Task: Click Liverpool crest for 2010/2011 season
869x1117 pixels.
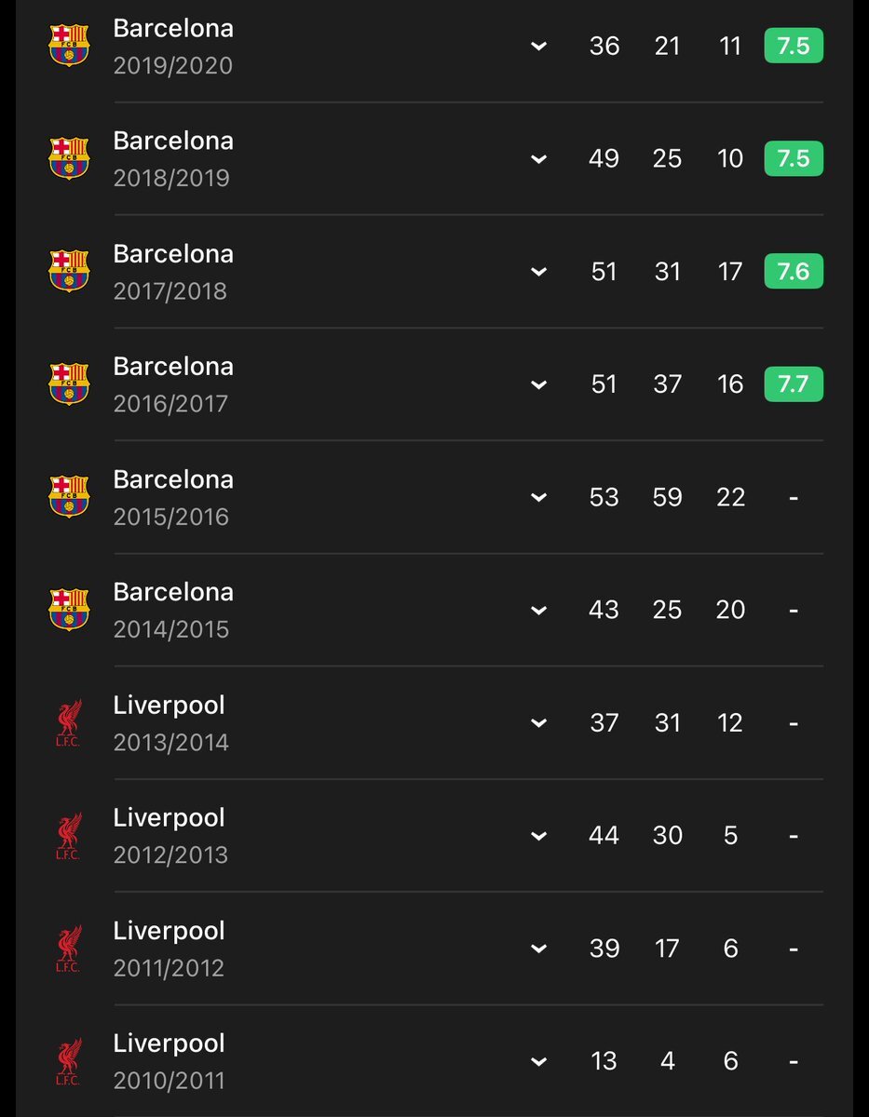Action: pyautogui.click(x=69, y=1060)
